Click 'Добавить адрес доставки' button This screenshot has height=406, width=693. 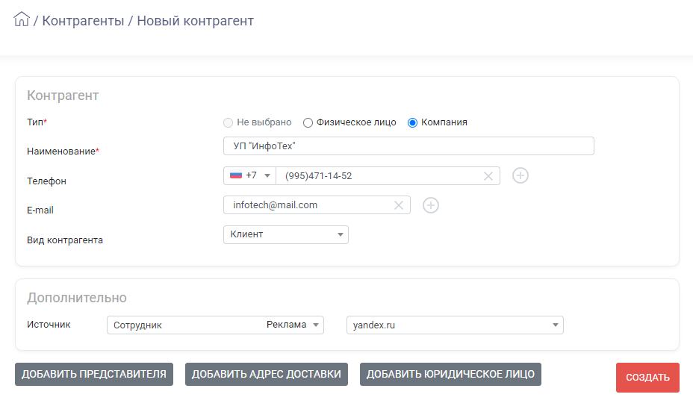click(x=267, y=374)
